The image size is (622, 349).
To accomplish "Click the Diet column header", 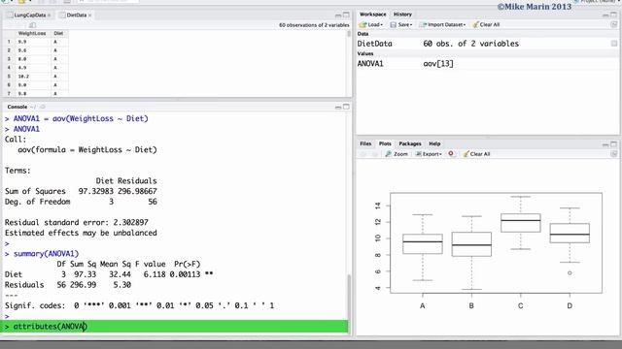I will 58,33.
